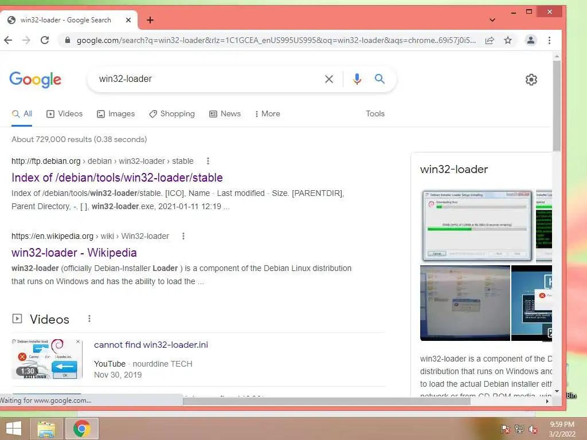Open the Tools filter options

pos(375,114)
